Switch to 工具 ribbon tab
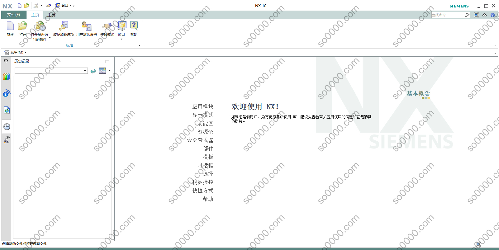Image resolution: width=499 pixels, height=250 pixels. tap(51, 15)
